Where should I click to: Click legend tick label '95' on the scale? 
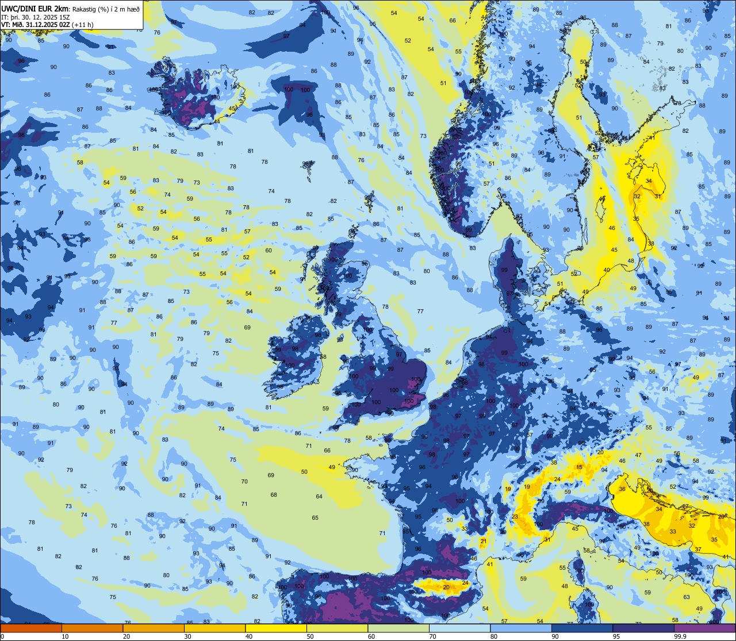(x=616, y=636)
